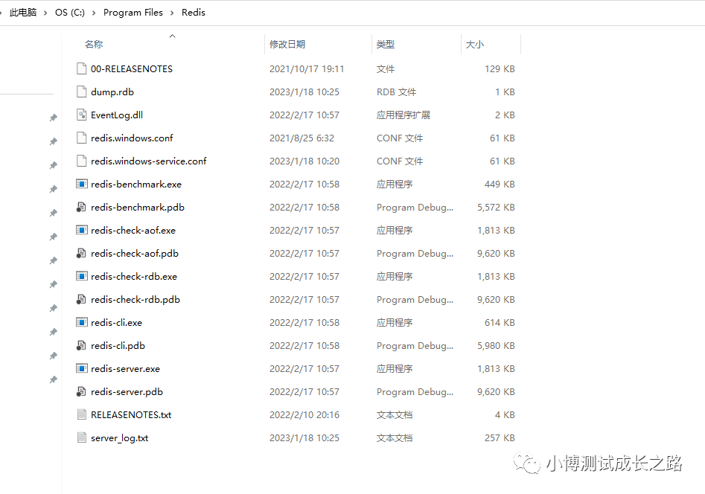Select the file name redis-benchmark.exe
Screen dimensions: 705x494
[136, 184]
